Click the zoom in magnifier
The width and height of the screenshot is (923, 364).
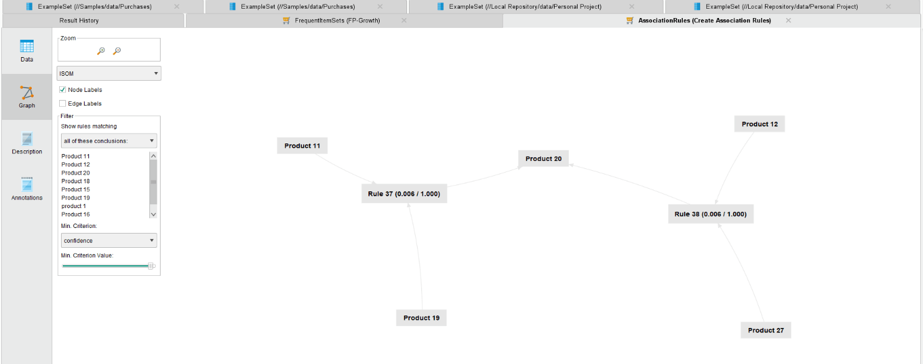(101, 51)
